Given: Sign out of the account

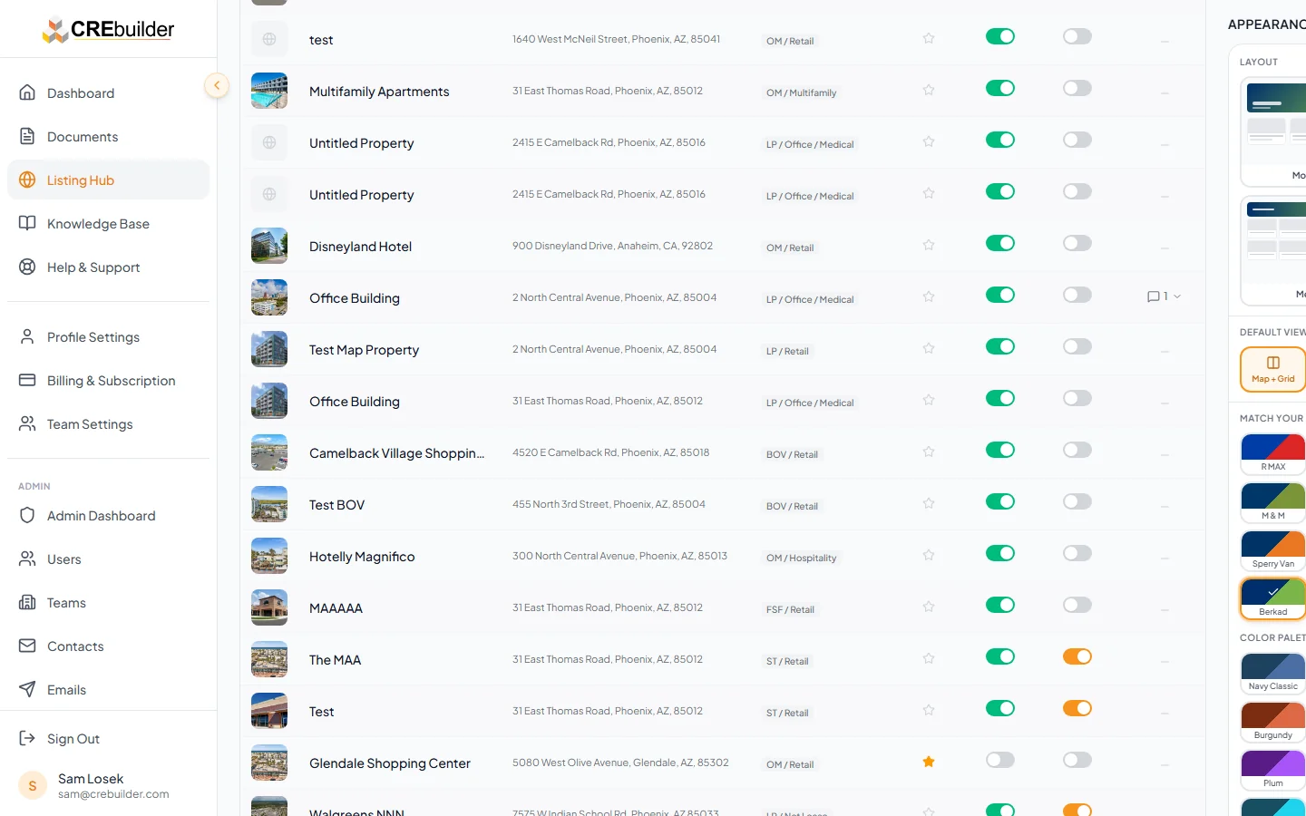Looking at the screenshot, I should tap(73, 738).
